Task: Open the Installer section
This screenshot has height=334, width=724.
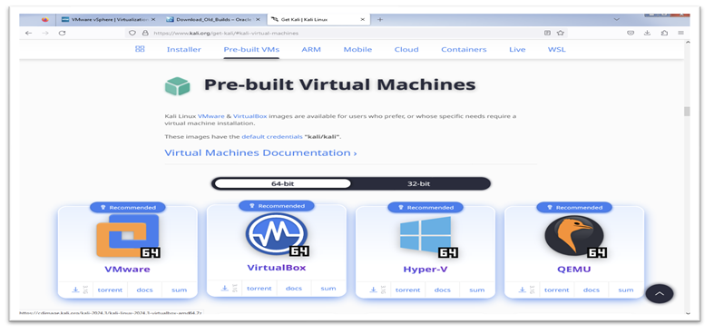Action: [184, 49]
